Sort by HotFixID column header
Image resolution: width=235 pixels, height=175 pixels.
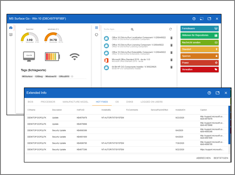pyautogui.click(x=81, y=110)
